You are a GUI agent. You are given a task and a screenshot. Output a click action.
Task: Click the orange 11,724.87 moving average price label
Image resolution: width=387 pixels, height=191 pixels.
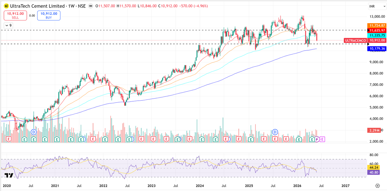click(377, 25)
